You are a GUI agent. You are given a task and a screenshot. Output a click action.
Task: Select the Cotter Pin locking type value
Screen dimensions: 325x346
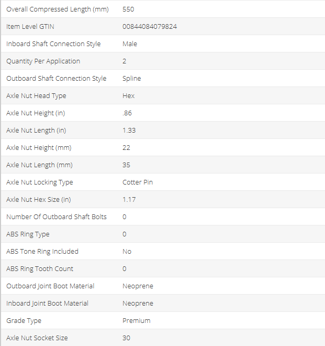[x=138, y=182]
